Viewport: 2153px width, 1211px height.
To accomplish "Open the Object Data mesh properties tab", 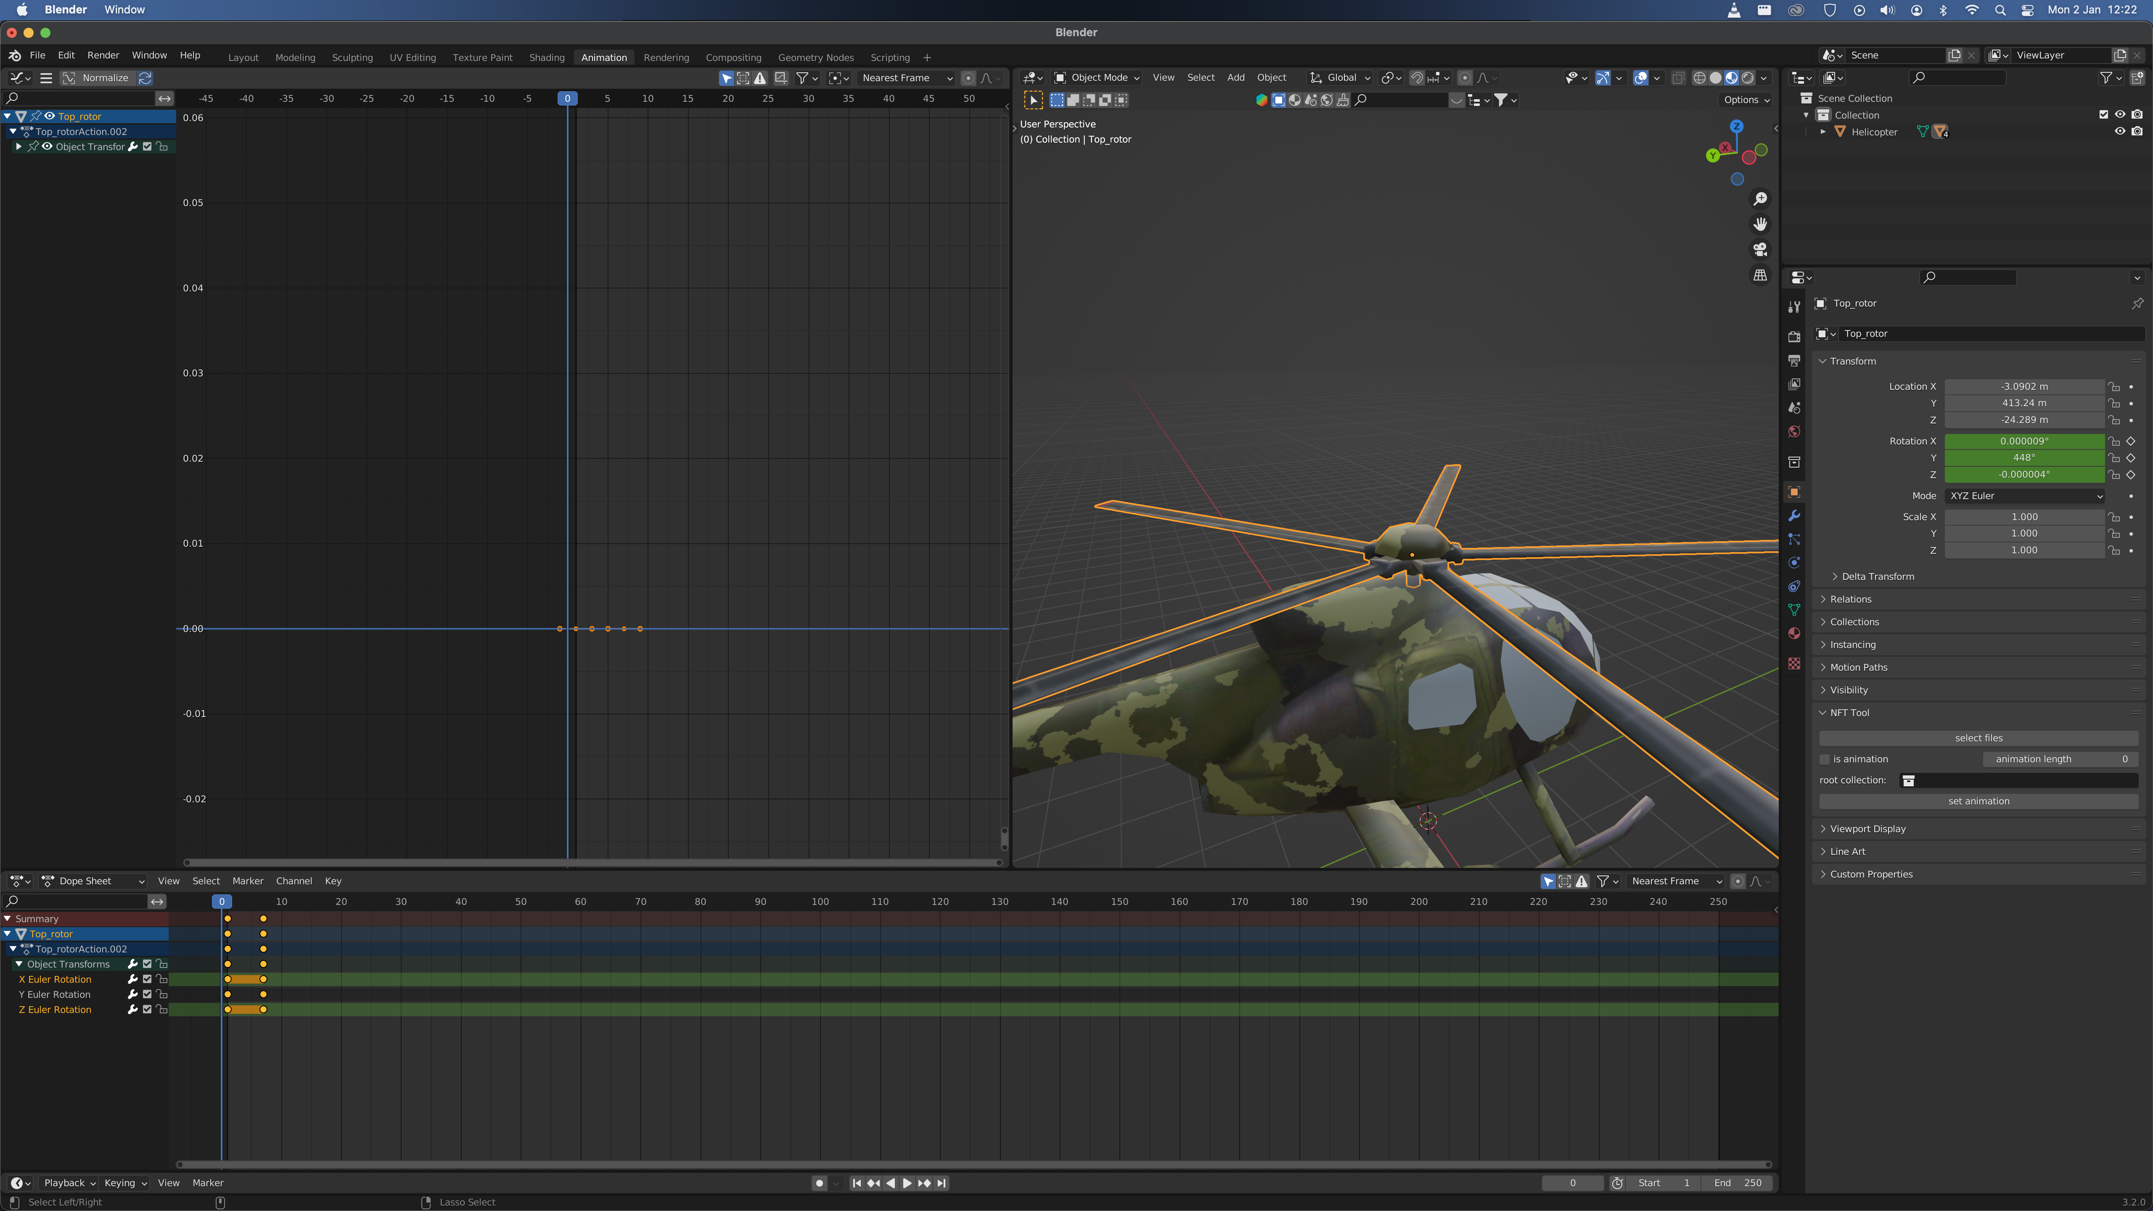I will pos(1793,609).
